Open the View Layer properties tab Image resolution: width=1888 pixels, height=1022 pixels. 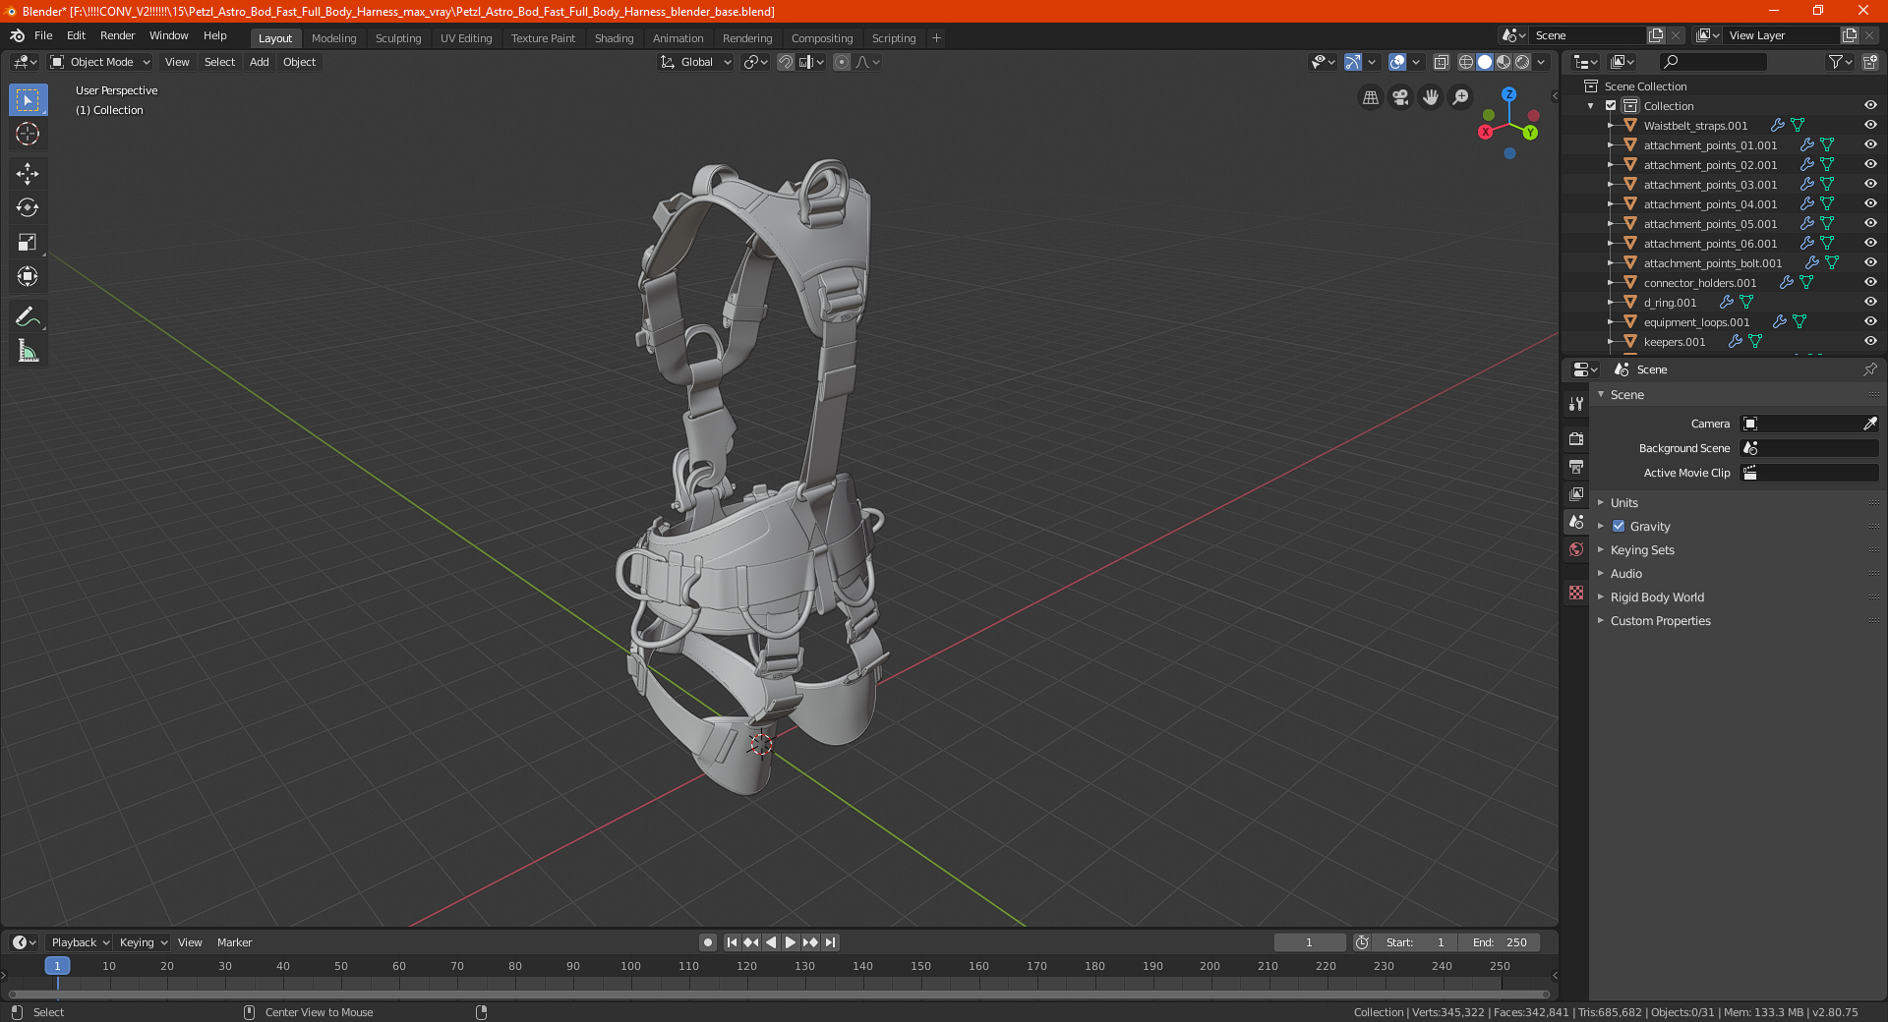[1576, 493]
